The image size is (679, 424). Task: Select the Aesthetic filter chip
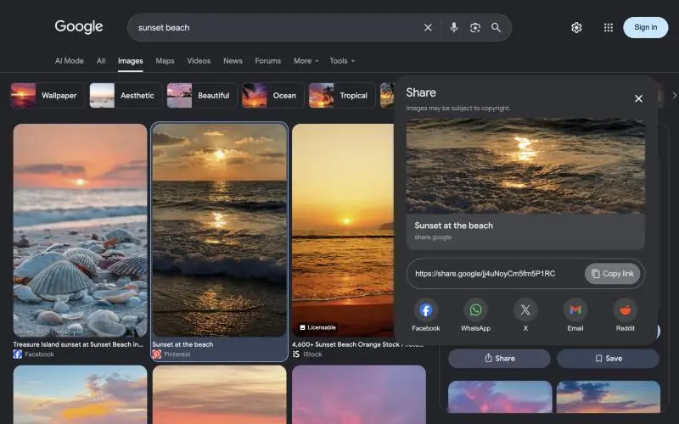[126, 95]
